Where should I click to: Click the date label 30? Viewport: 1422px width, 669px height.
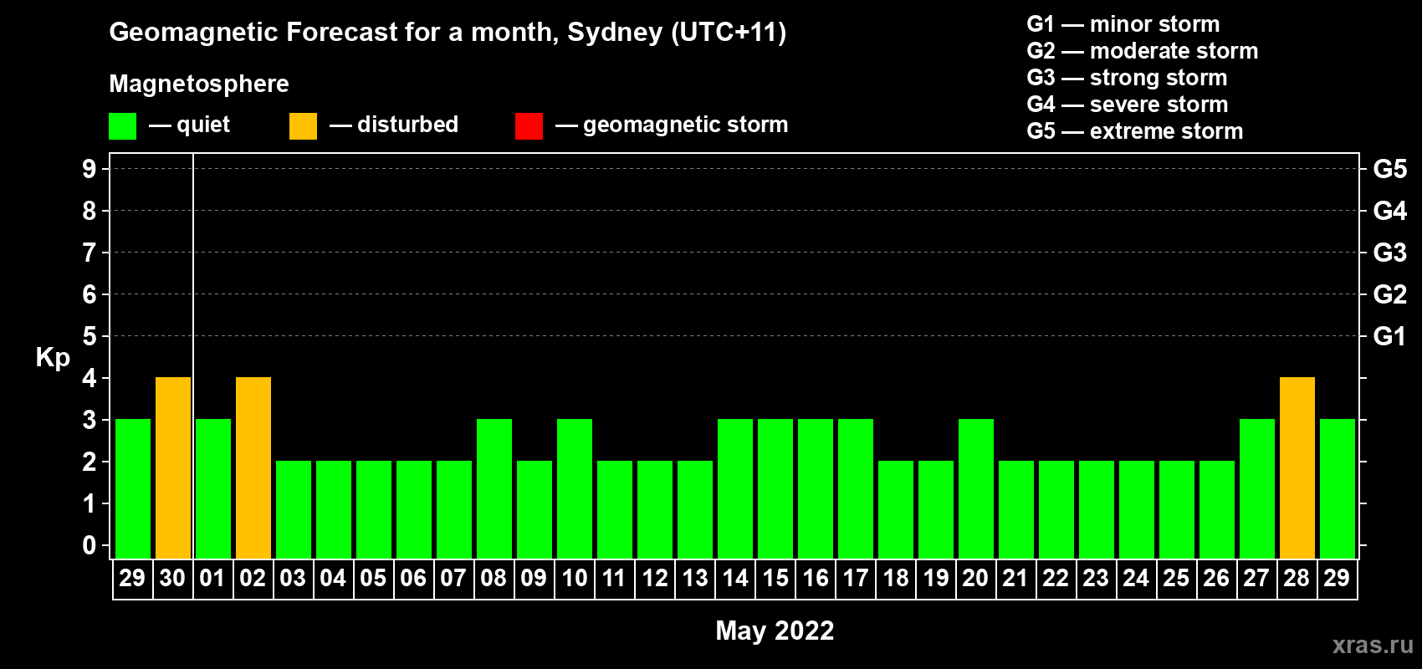172,578
